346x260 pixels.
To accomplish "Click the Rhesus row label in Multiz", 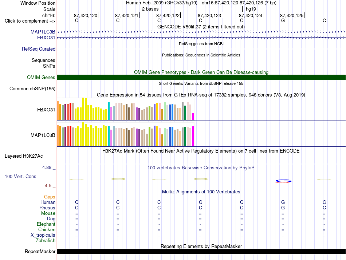I will pos(47,208).
